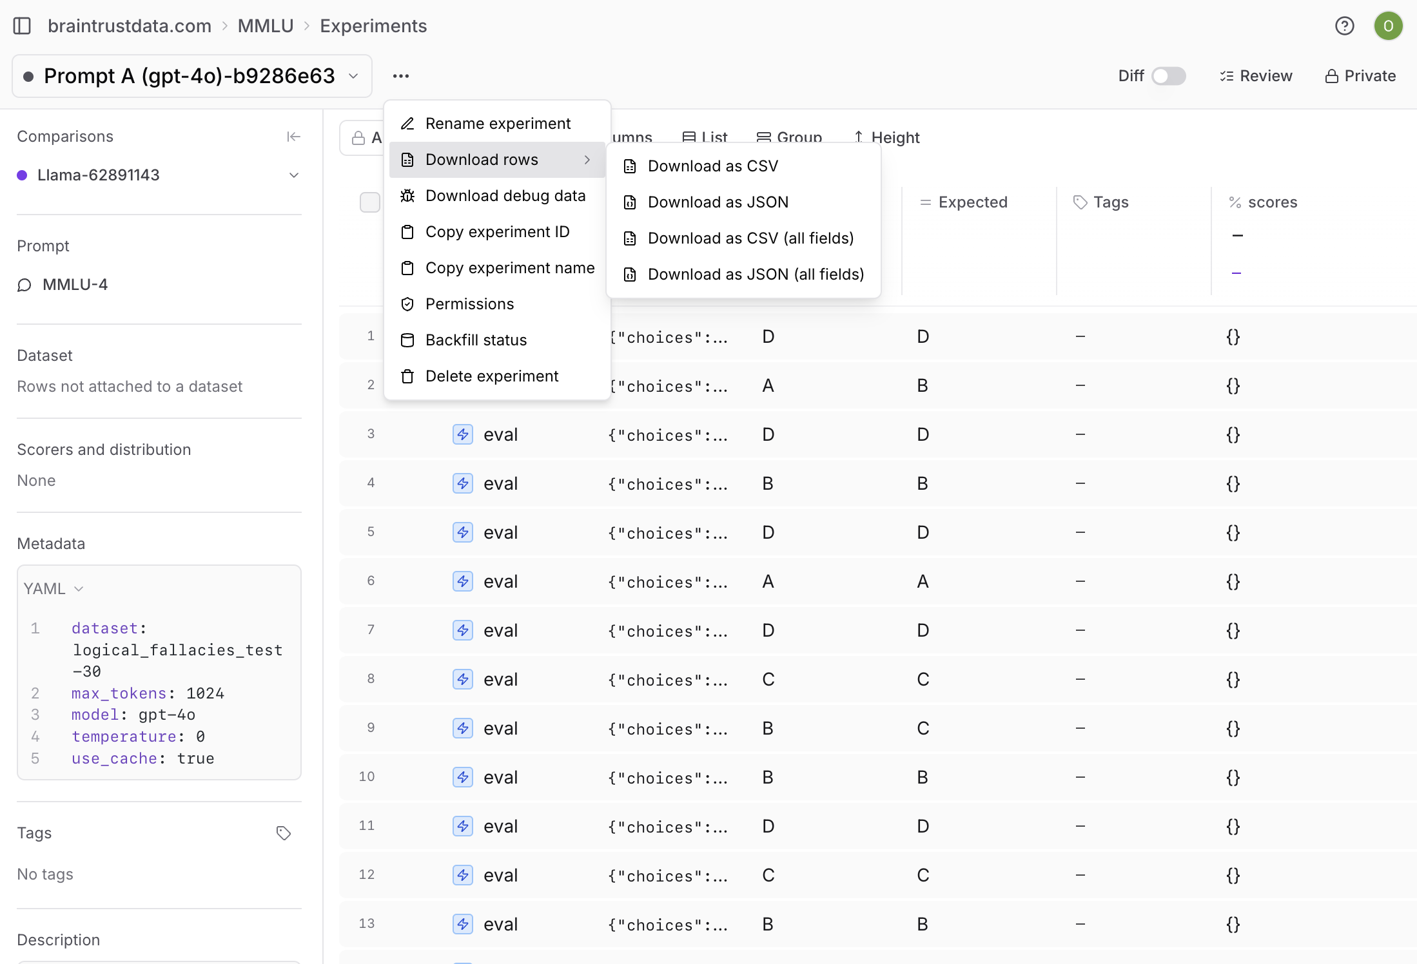Open the Review button
1417x964 pixels.
[1256, 76]
